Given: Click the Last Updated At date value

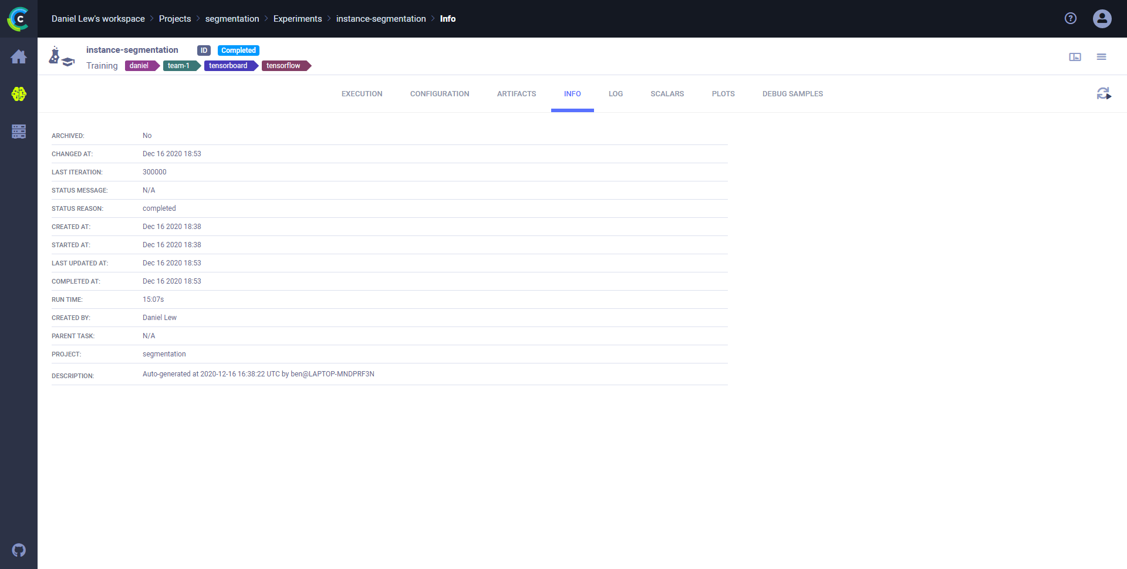Looking at the screenshot, I should pos(172,263).
